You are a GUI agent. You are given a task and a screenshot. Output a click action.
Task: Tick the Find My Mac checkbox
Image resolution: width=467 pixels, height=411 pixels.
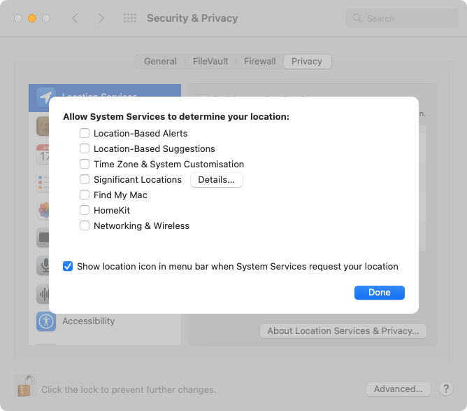coord(85,195)
